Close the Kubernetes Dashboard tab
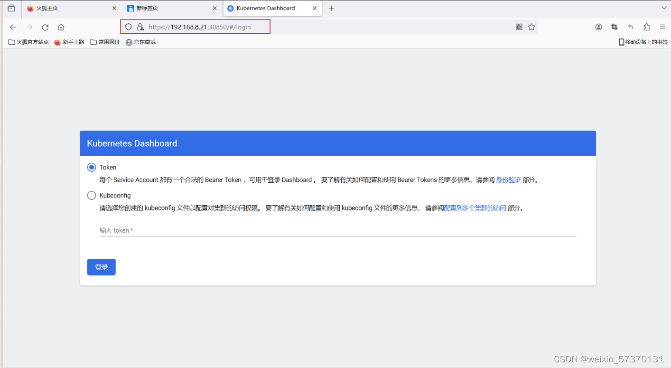This screenshot has height=368, width=671. pos(315,8)
